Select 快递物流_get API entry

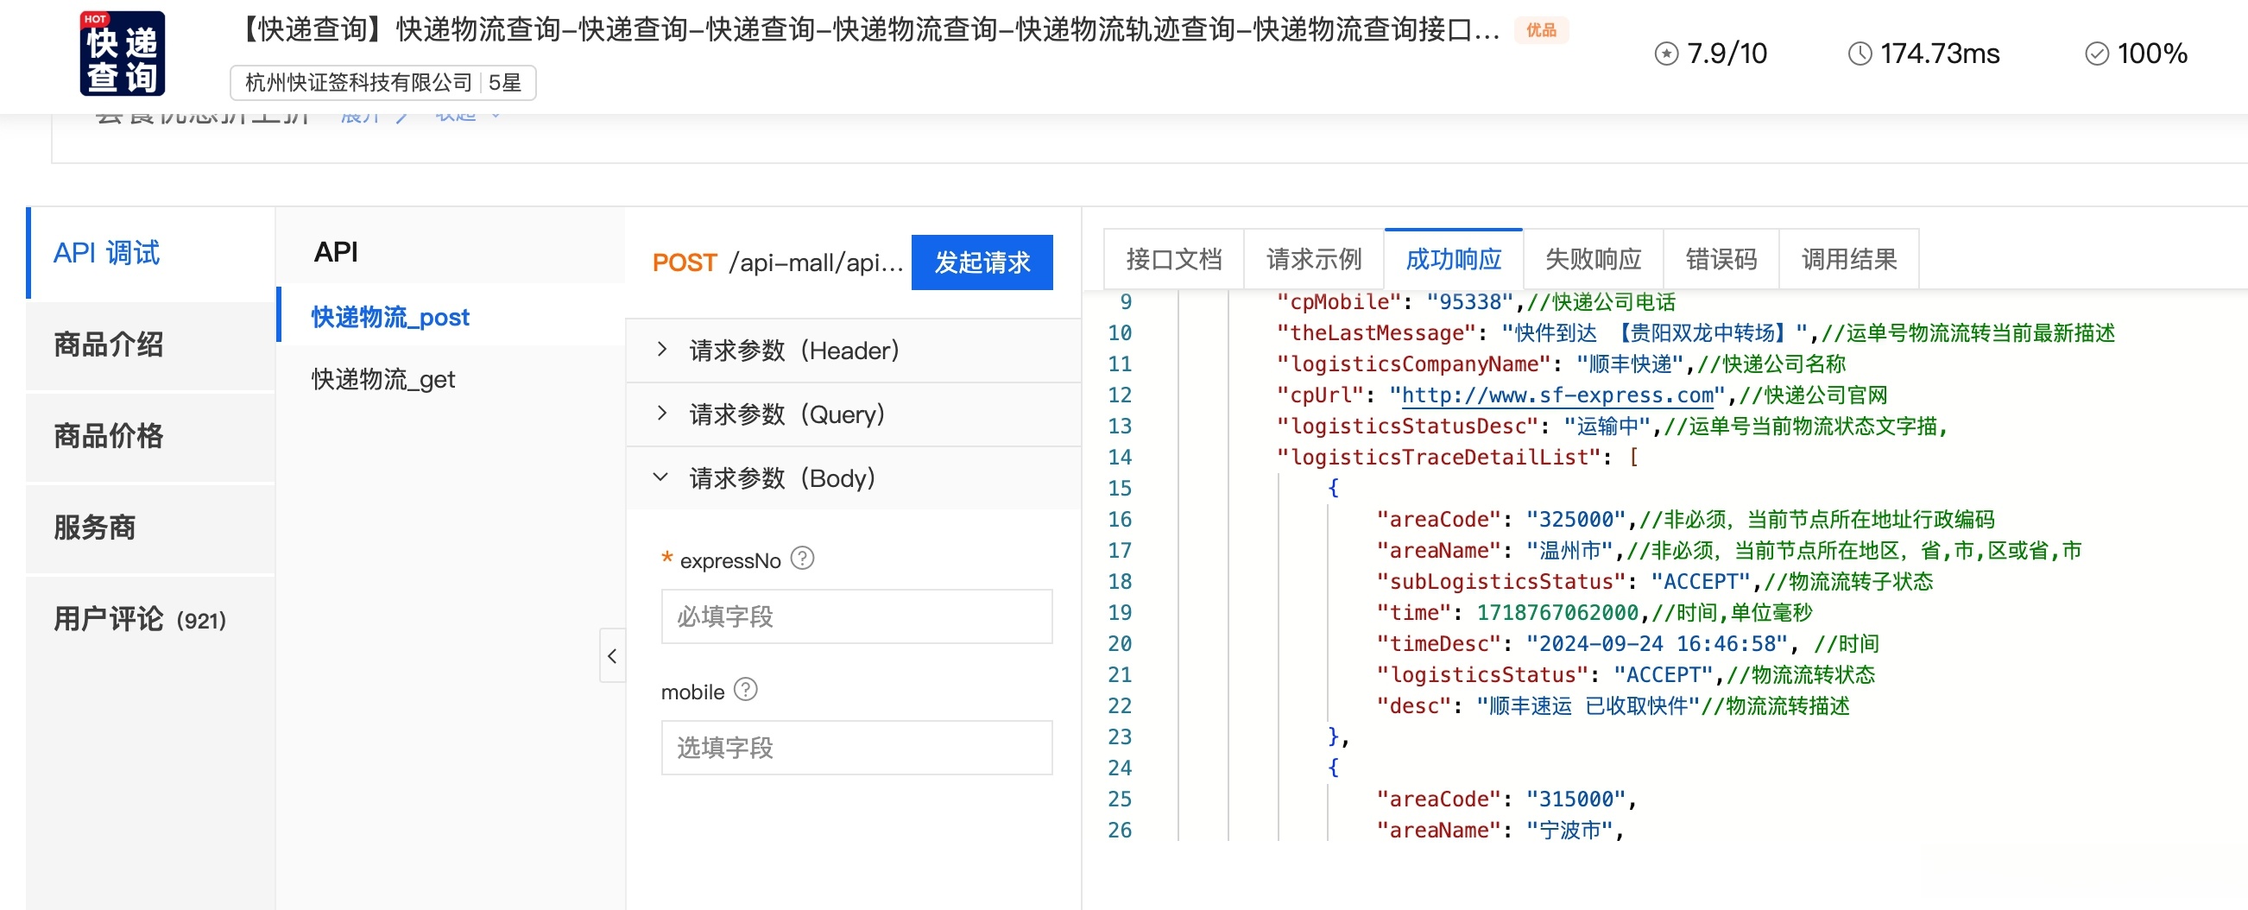(x=383, y=380)
